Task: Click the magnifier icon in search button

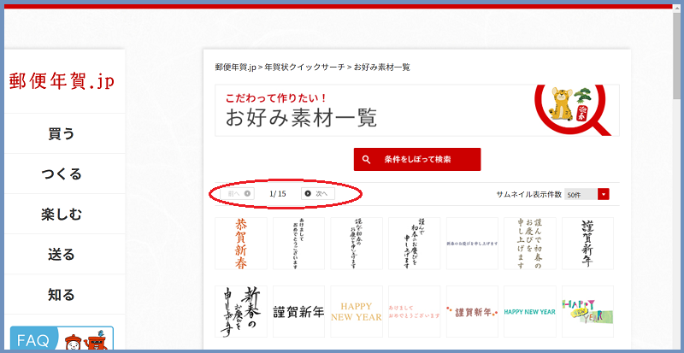Action: tap(367, 159)
